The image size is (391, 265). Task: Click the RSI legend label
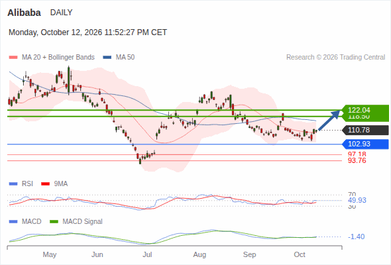coord(27,184)
